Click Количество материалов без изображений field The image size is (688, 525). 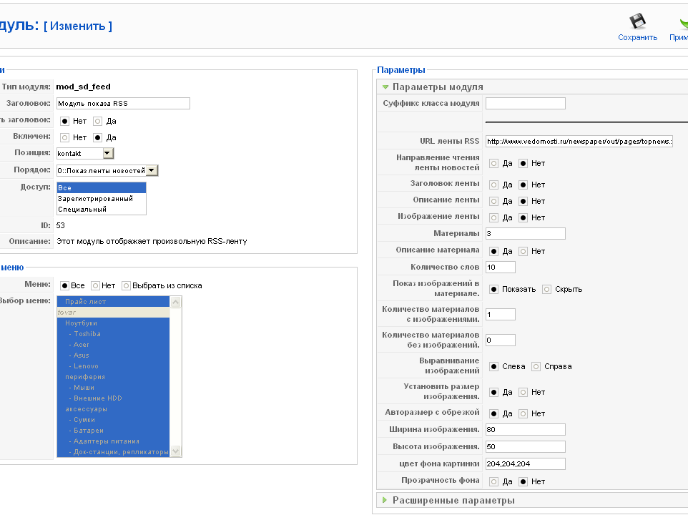tap(500, 340)
